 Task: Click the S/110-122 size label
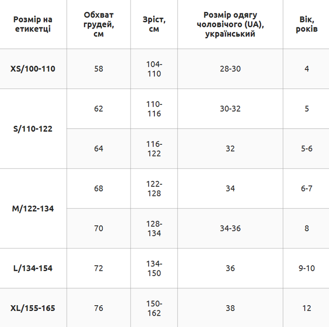click(33, 129)
